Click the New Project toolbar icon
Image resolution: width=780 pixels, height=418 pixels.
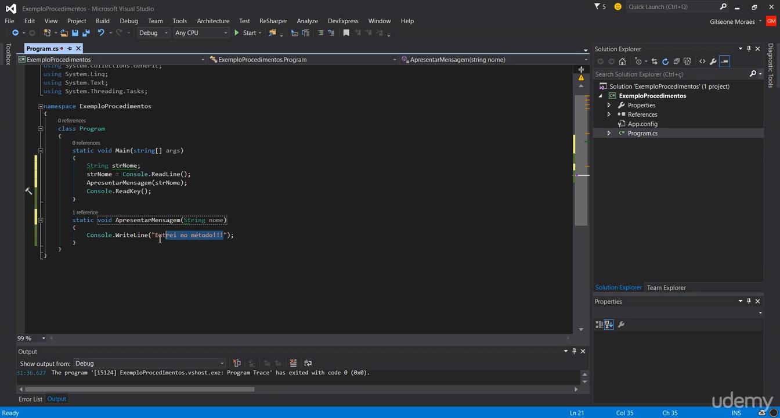(x=47, y=33)
